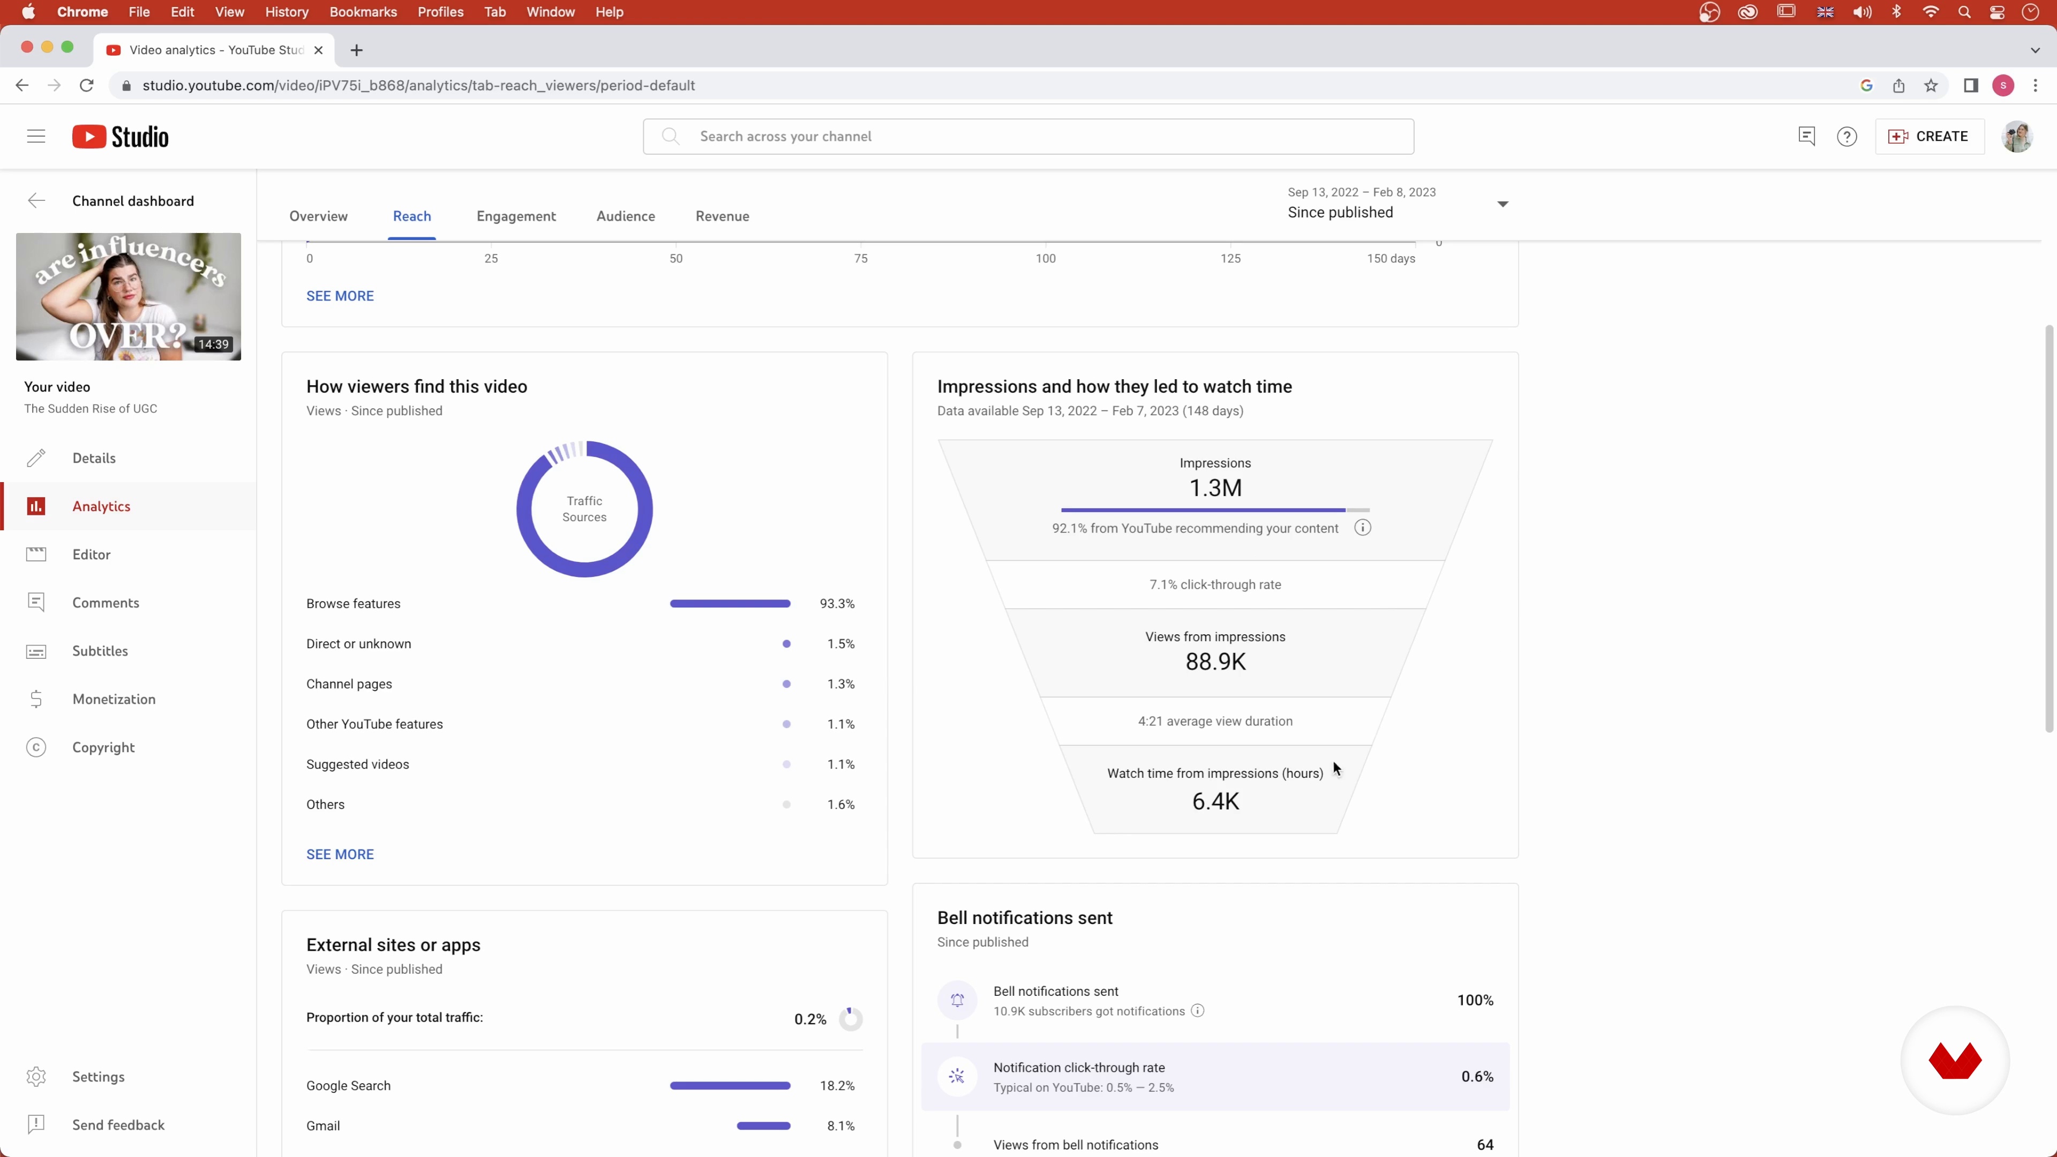Switch to the Revenue tab
The width and height of the screenshot is (2057, 1157).
point(722,216)
